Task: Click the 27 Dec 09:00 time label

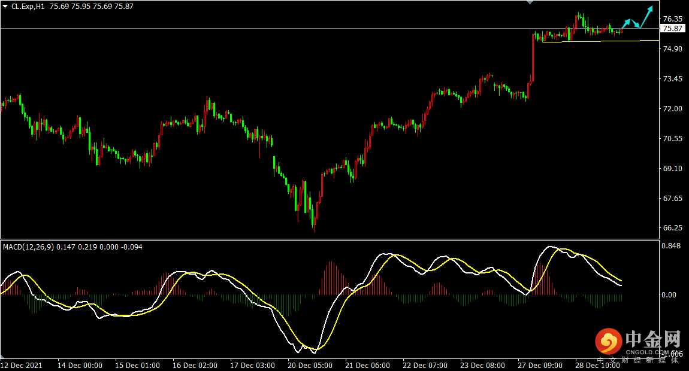Action: coord(540,365)
